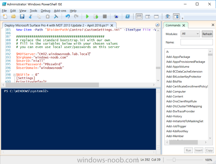Image resolution: width=216 pixels, height=164 pixels.
Task: Focus the command Name search field
Action: click(x=197, y=42)
